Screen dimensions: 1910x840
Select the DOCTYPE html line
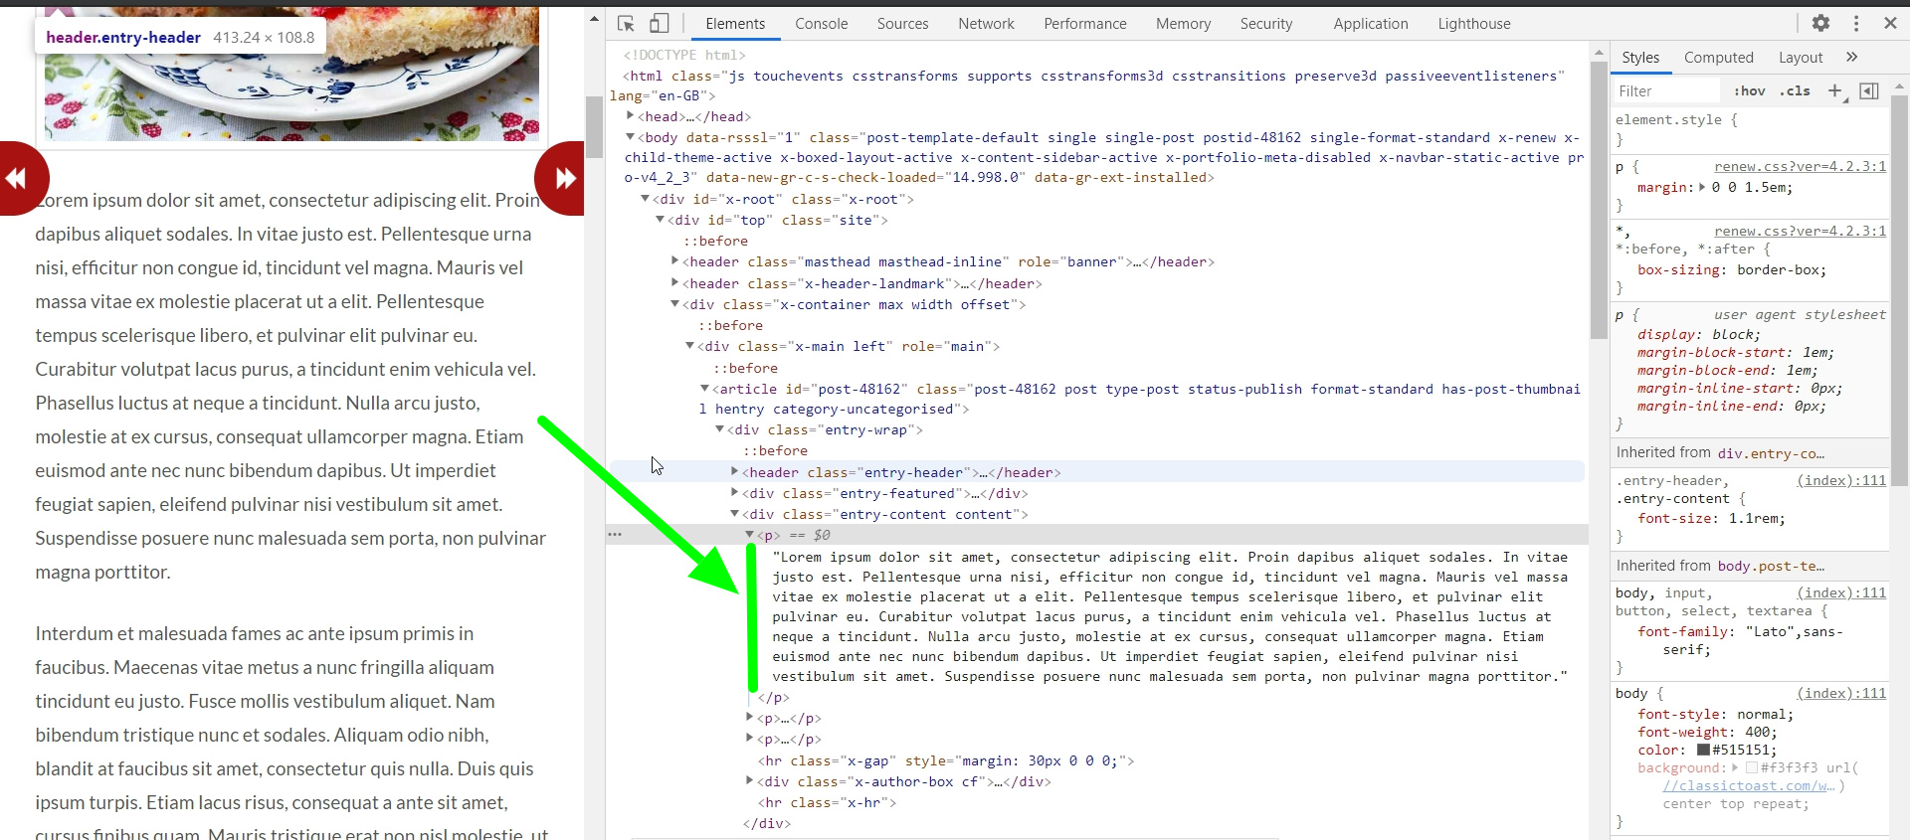coord(684,55)
